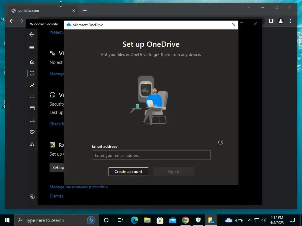Pause the OneDrive setup animation
Screen dimensions: 302x226
point(221,142)
